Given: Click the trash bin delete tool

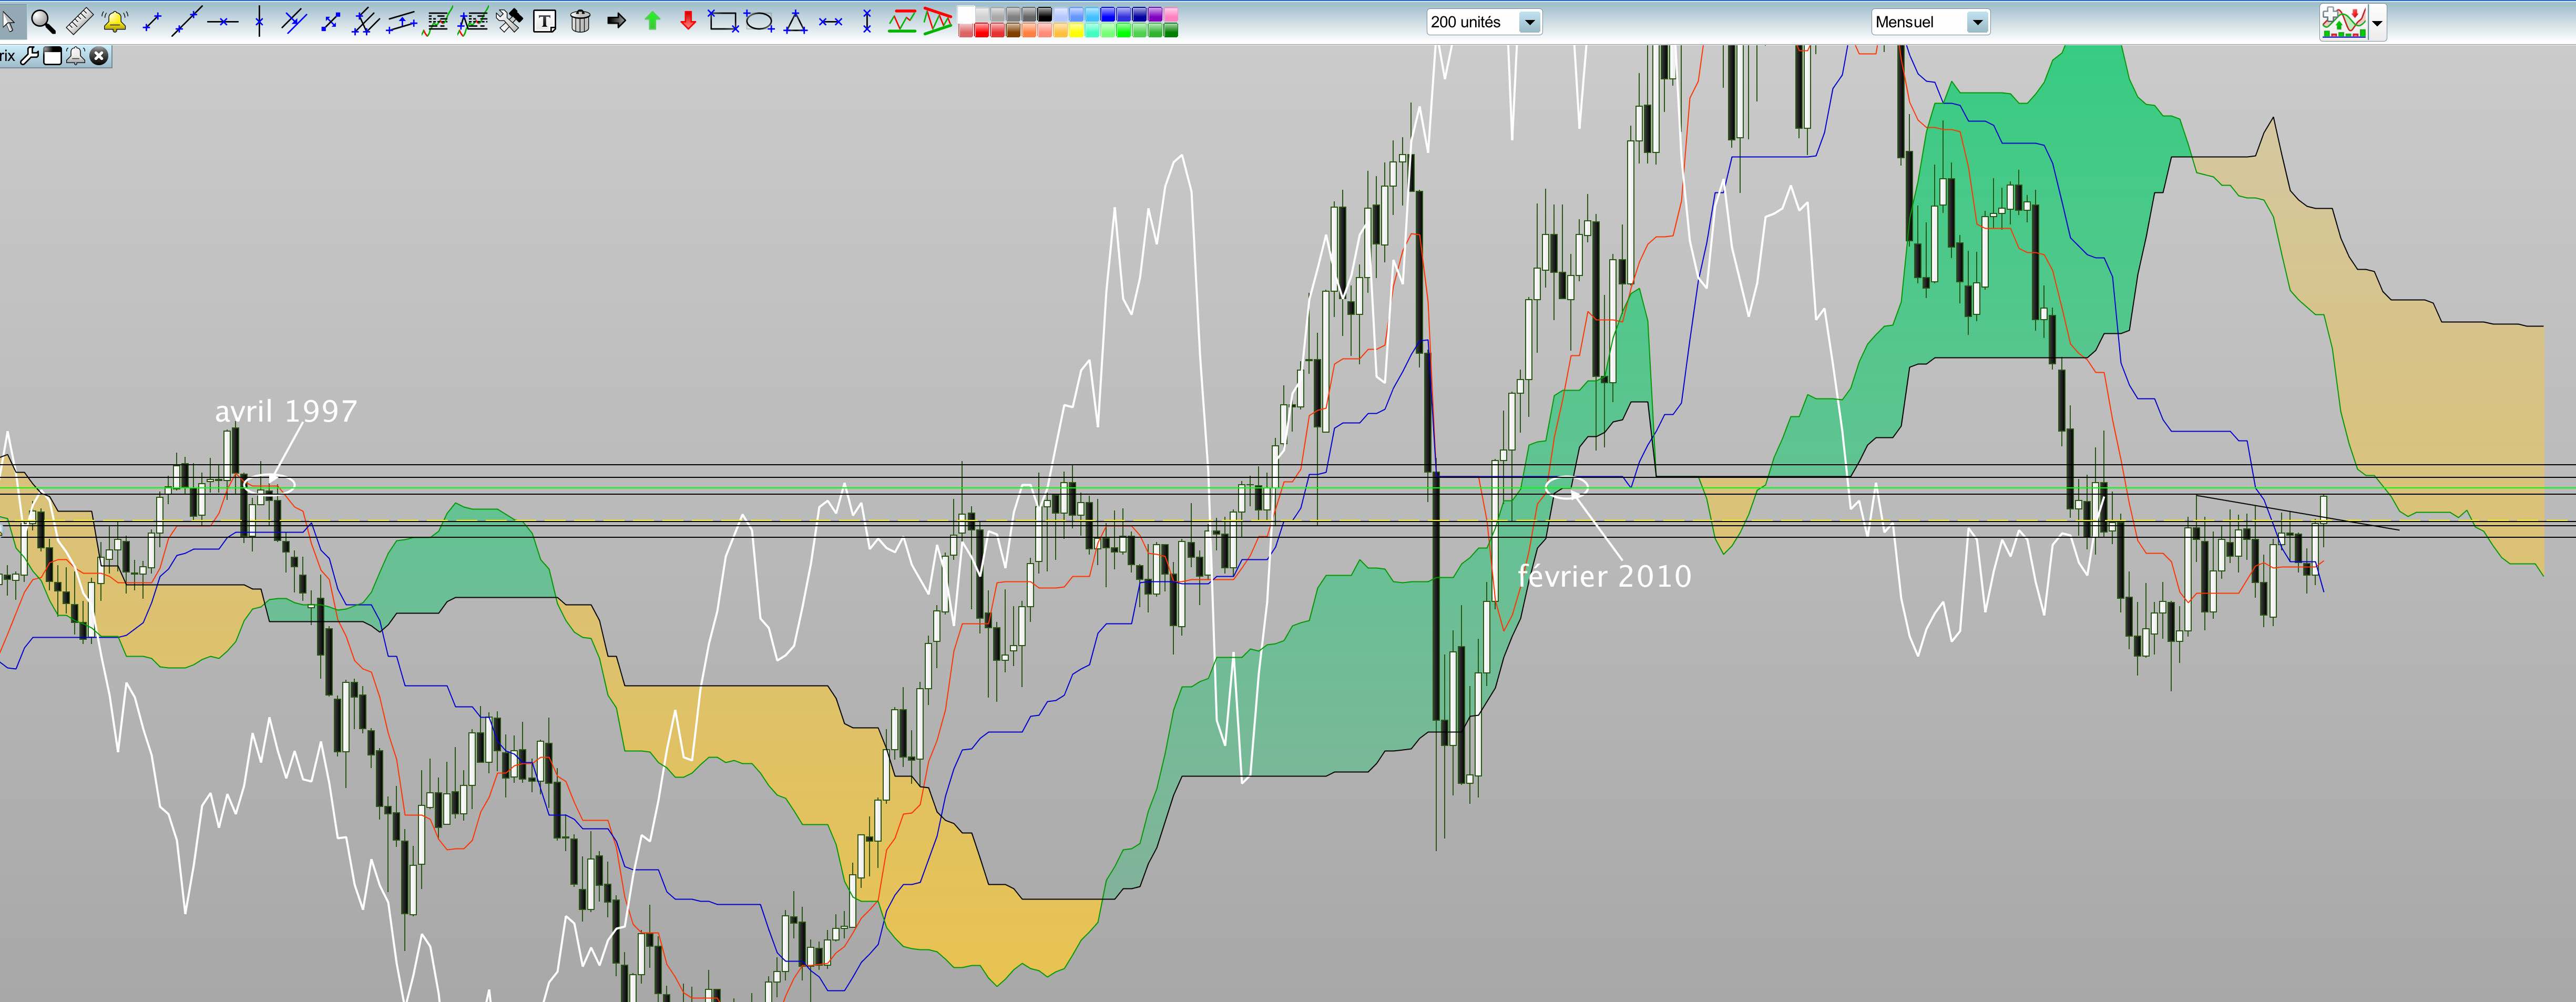Looking at the screenshot, I should tap(580, 21).
